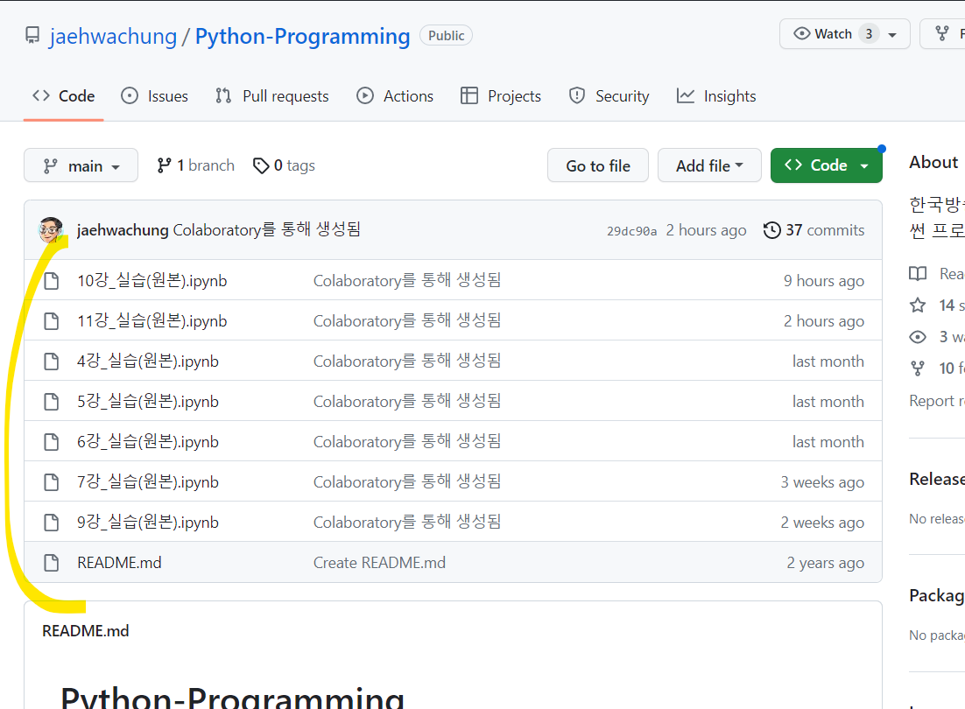Open the main branch selector dropdown
965x709 pixels.
pyautogui.click(x=81, y=165)
